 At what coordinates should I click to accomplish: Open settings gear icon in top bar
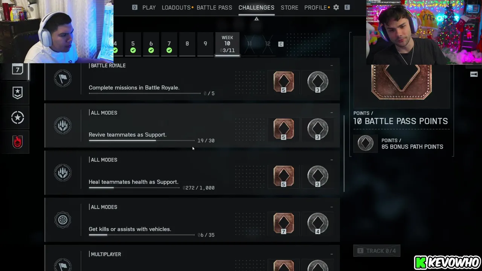[336, 8]
